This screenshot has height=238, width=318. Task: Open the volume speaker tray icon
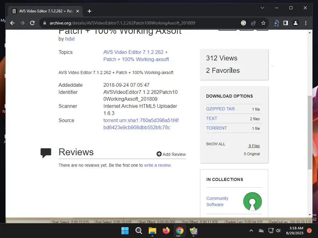click(x=278, y=231)
